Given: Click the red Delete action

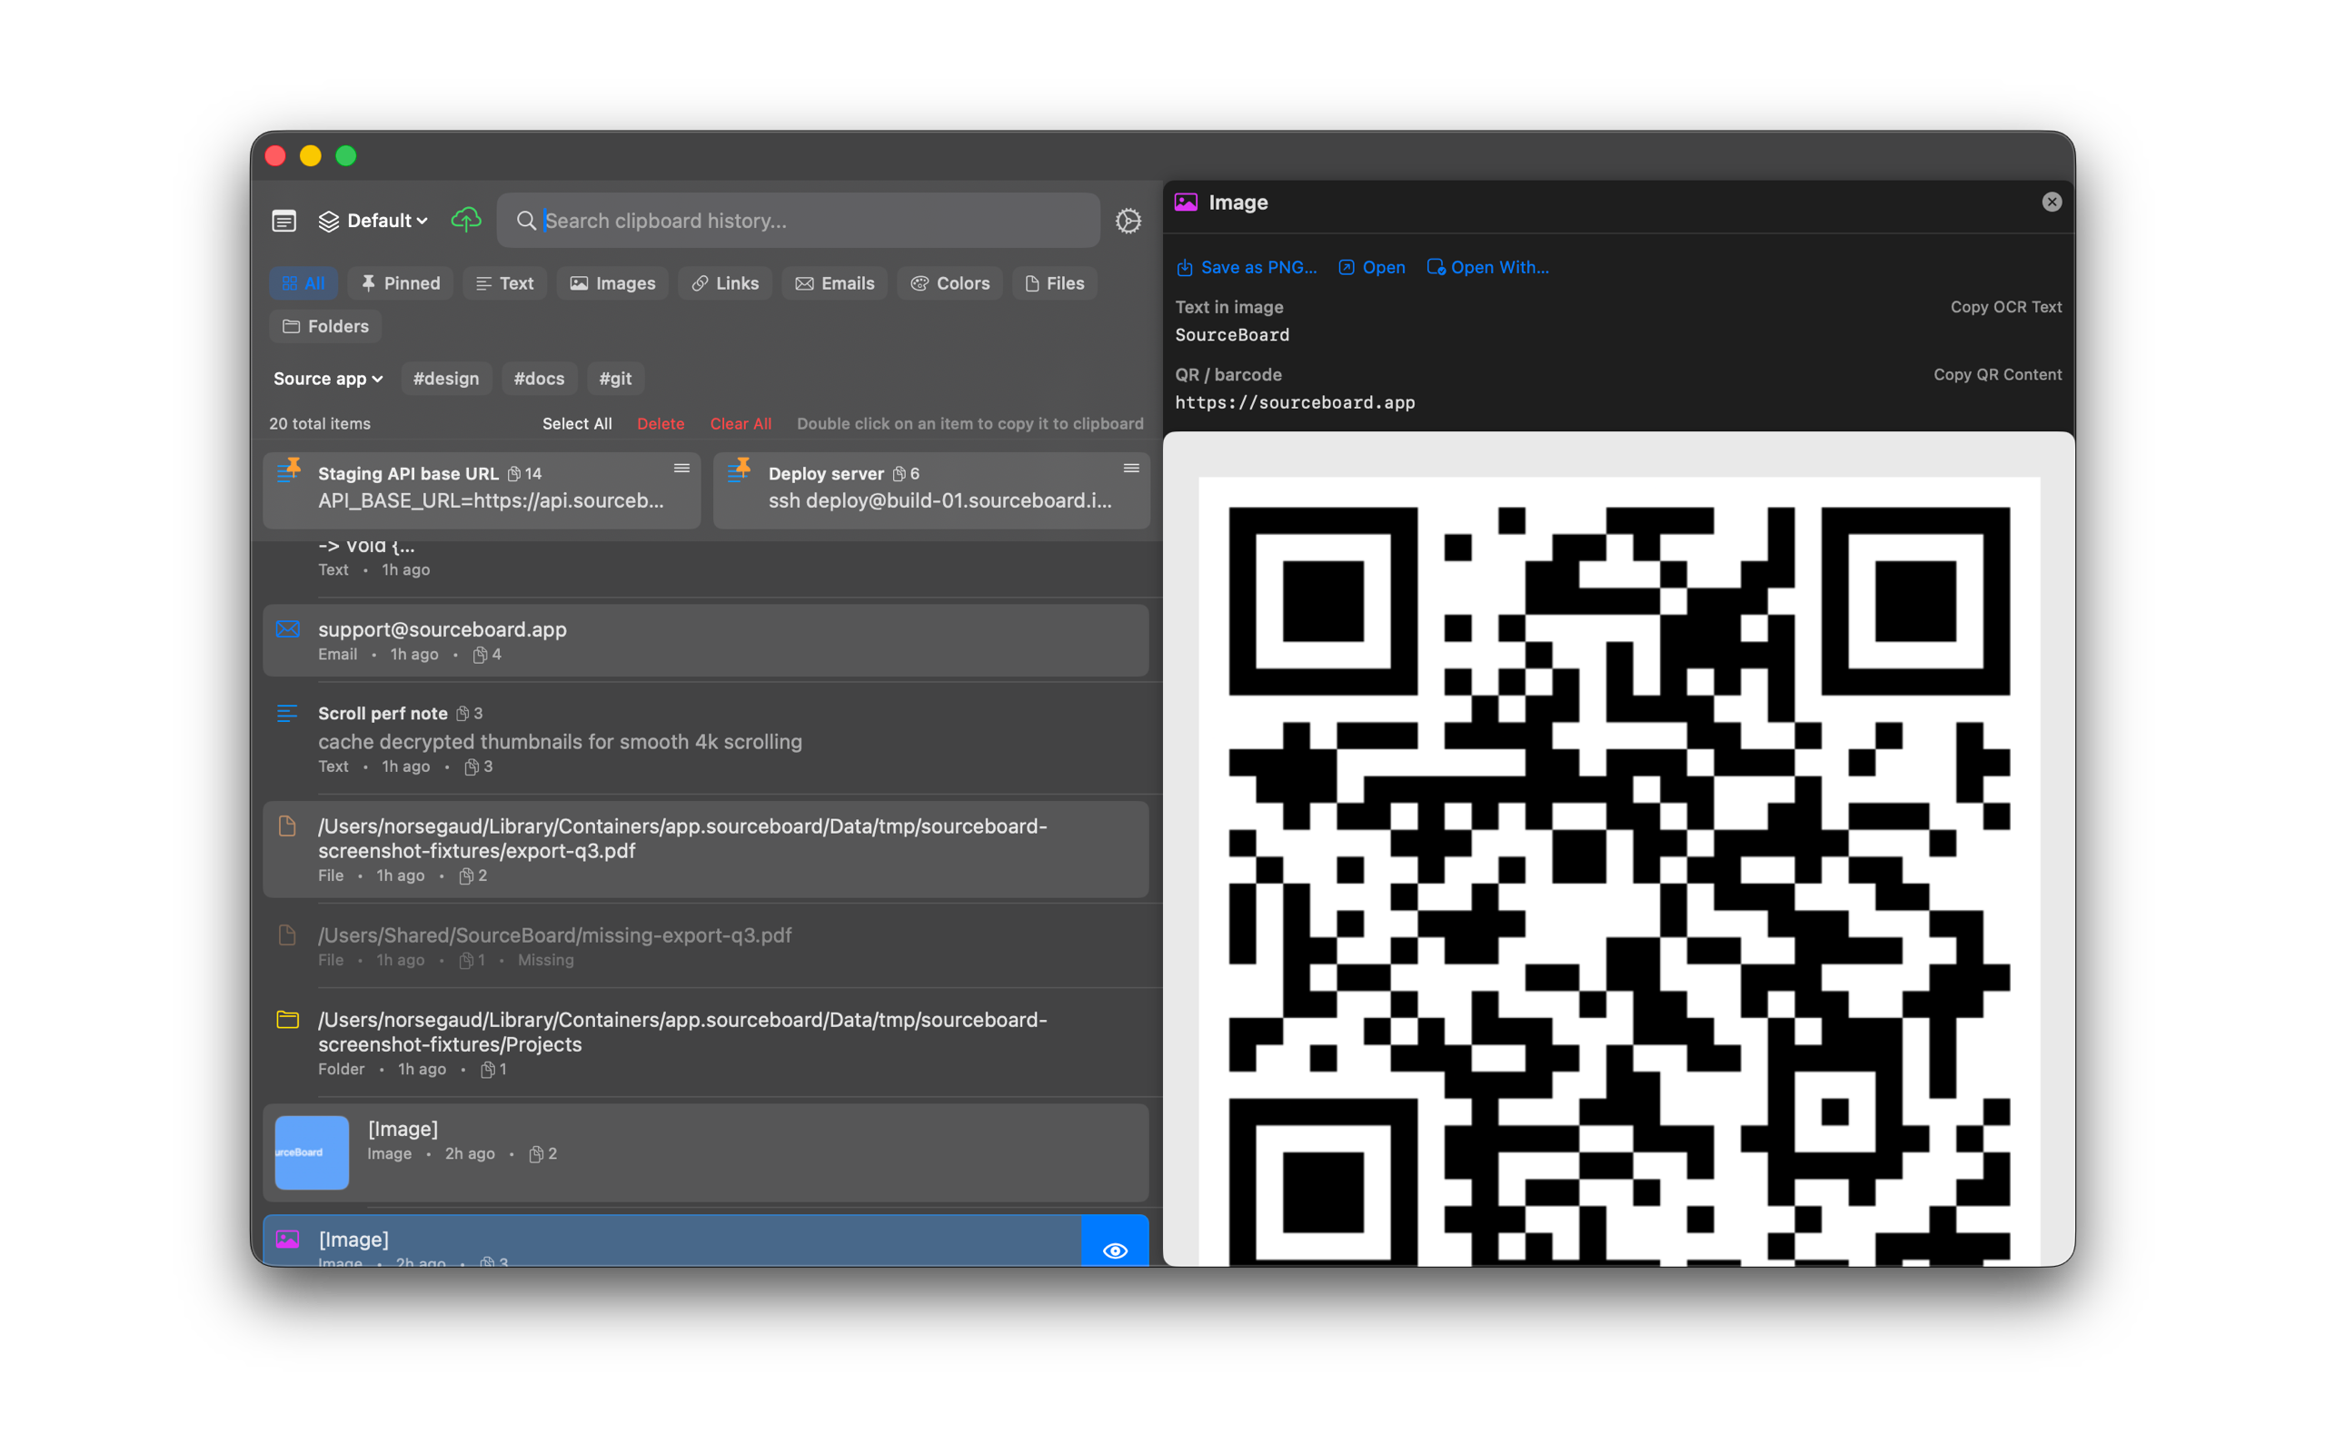Looking at the screenshot, I should click(x=661, y=424).
